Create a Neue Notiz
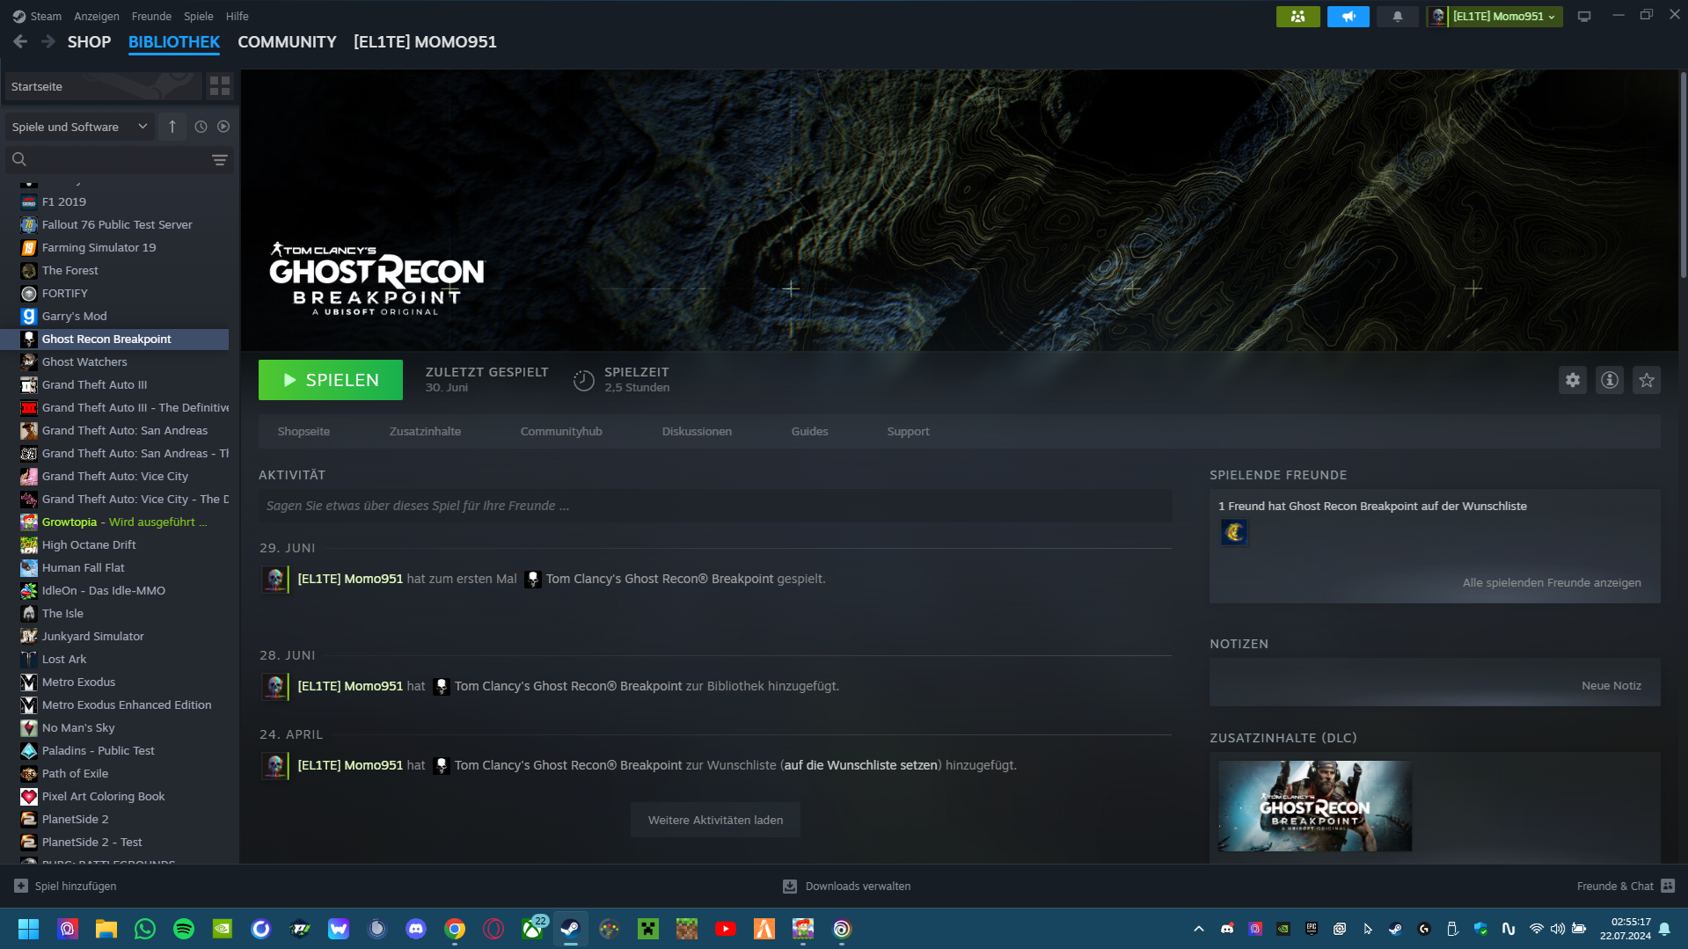Image resolution: width=1688 pixels, height=949 pixels. click(x=1611, y=685)
